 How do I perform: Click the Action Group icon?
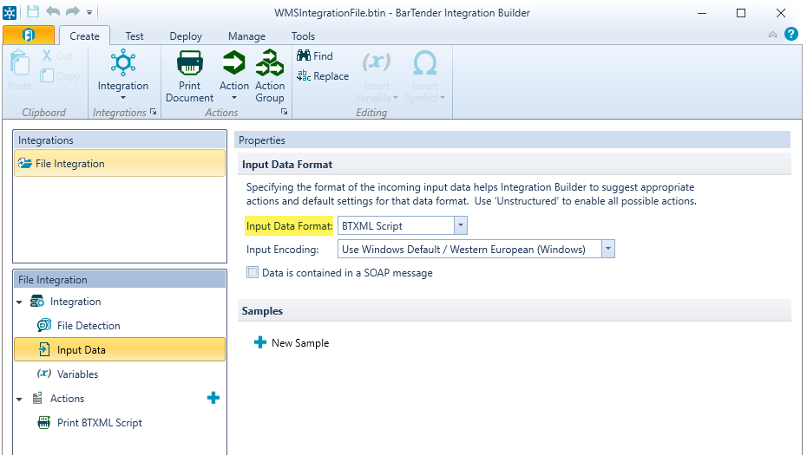pos(270,62)
